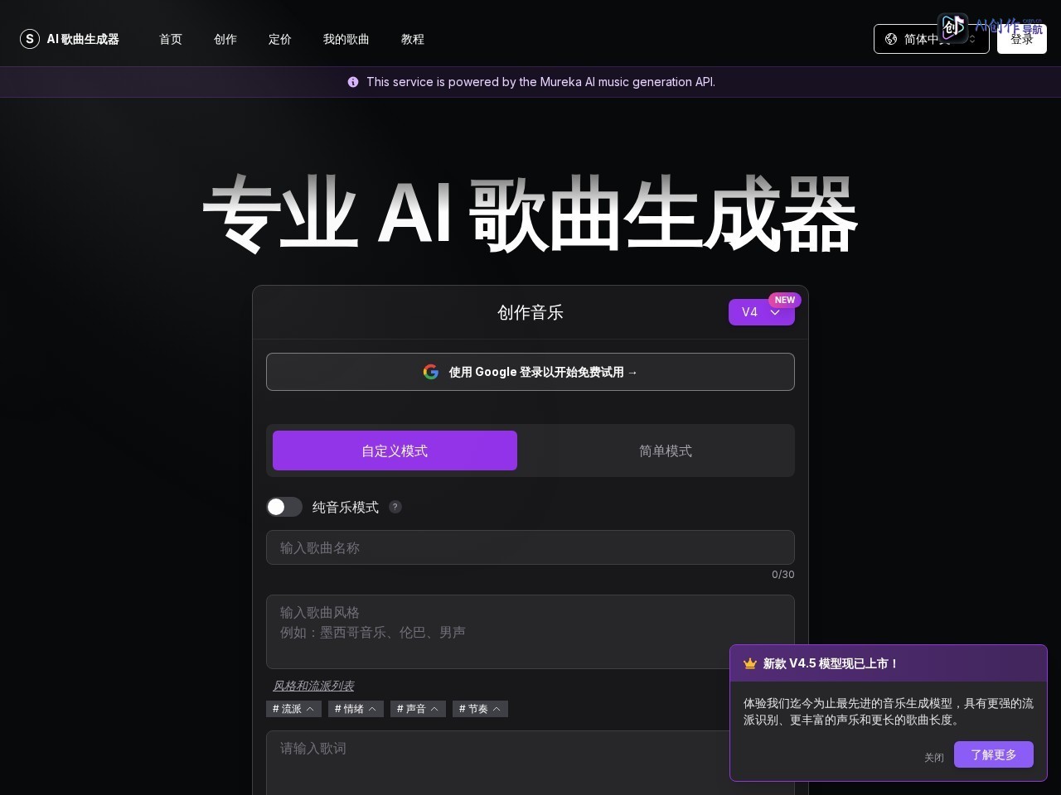Switch to 自定义模式 tab
This screenshot has width=1061, height=795.
click(395, 450)
